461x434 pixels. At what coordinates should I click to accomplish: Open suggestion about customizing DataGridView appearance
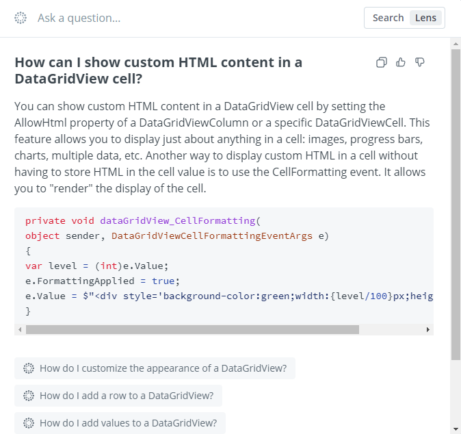155,368
